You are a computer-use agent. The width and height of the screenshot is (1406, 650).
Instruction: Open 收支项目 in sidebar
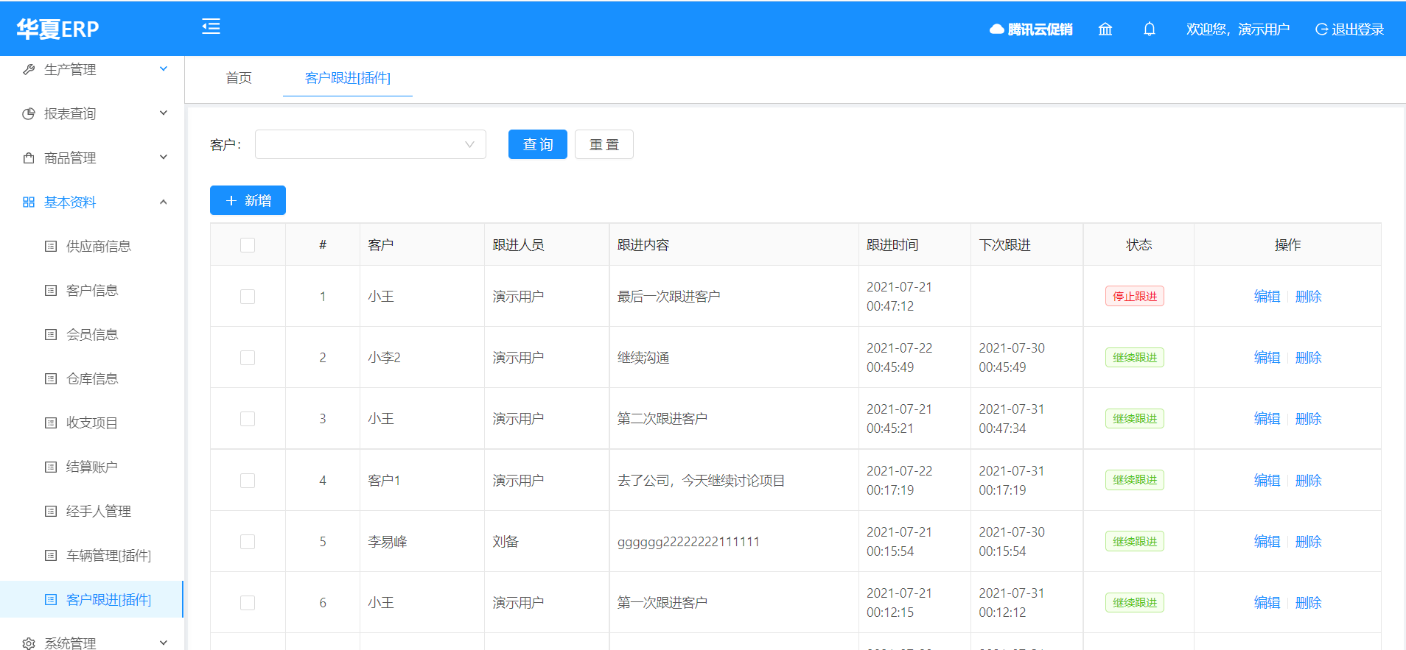click(x=92, y=423)
